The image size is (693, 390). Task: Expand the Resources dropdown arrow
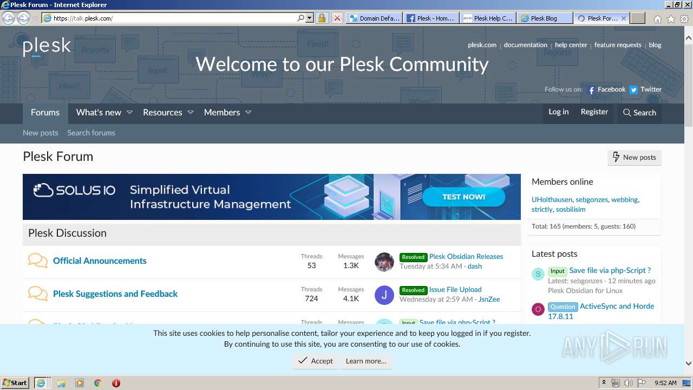click(190, 113)
